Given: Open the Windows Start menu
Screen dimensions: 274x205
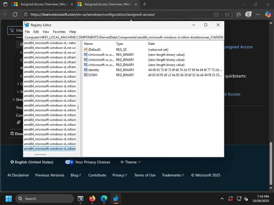Looking at the screenshot, I should point(9,199).
